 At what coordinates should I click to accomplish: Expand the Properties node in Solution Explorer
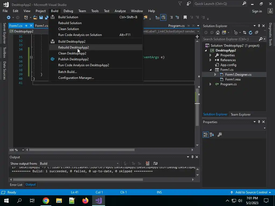tap(210, 55)
